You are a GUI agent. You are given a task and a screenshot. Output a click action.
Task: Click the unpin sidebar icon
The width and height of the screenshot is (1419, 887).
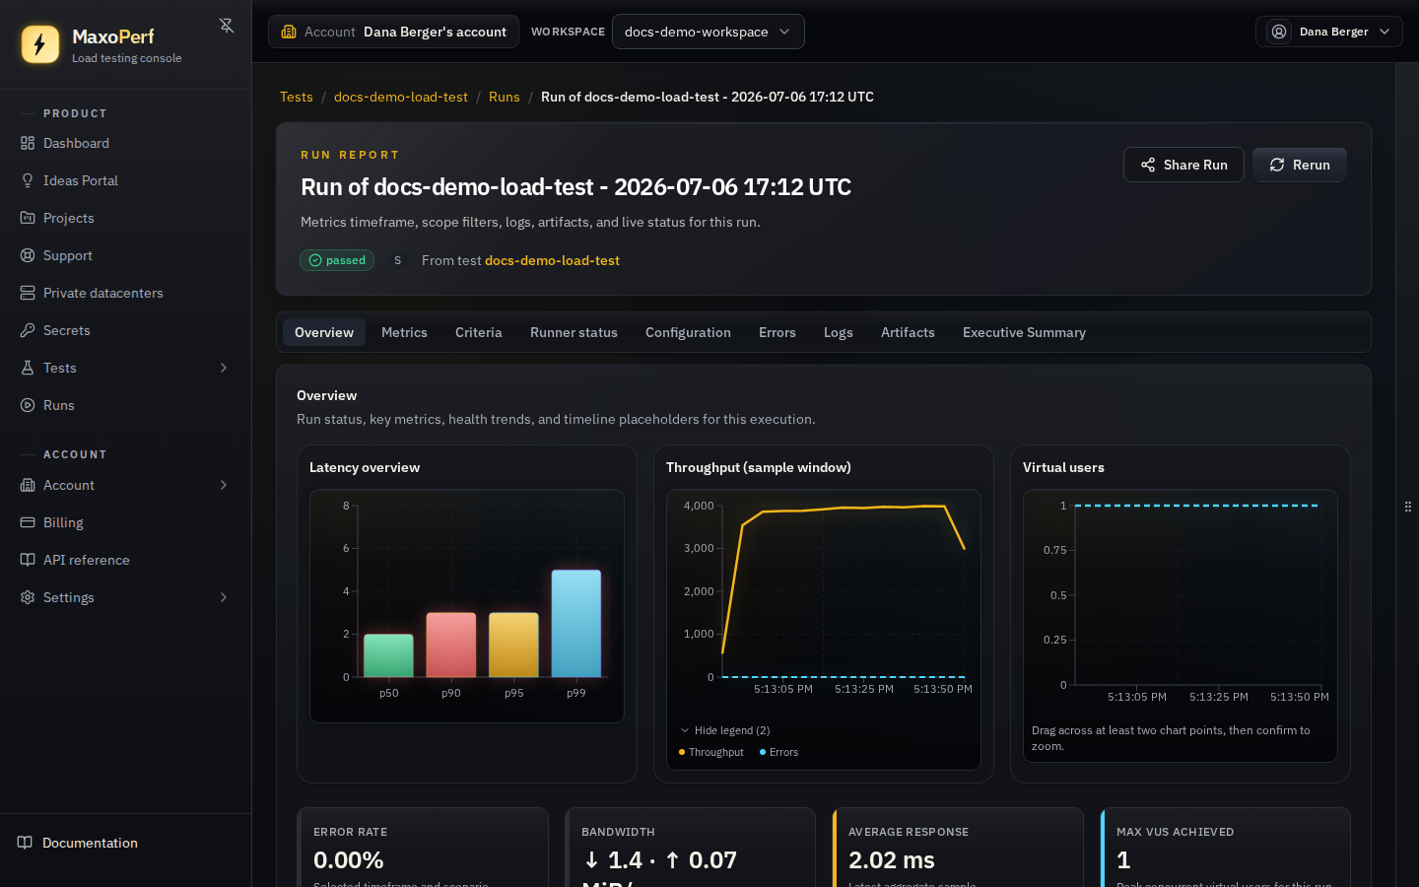pos(227,26)
